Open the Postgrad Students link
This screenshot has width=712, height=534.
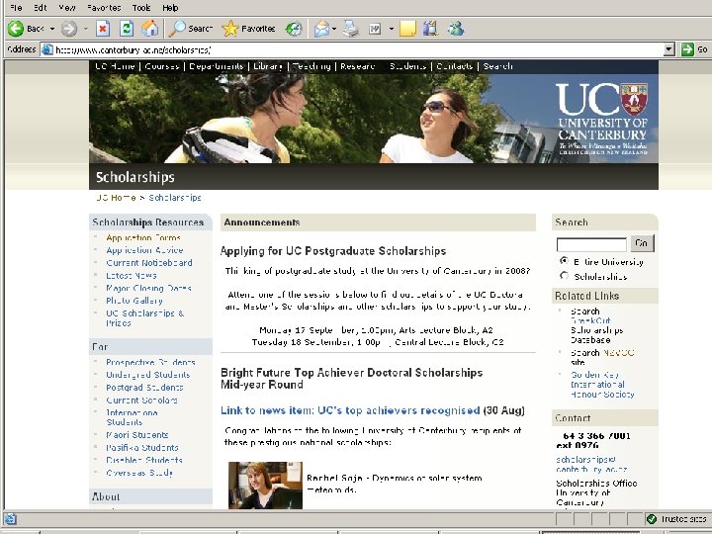144,388
